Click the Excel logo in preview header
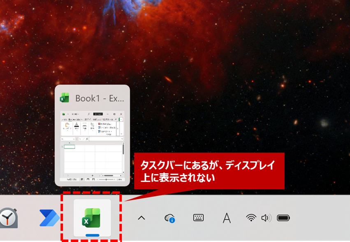The height and width of the screenshot is (242, 350). (65, 98)
